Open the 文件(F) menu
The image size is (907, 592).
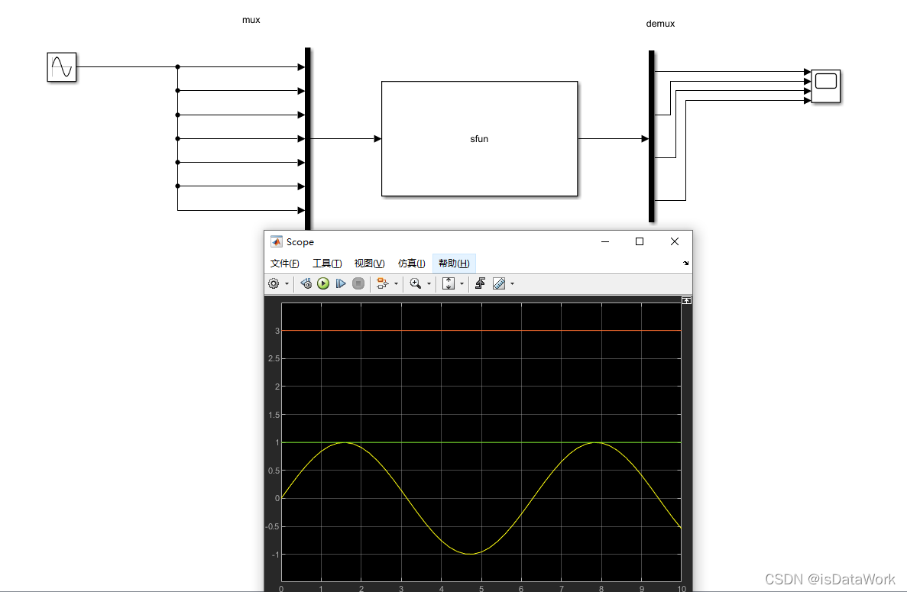click(x=284, y=263)
